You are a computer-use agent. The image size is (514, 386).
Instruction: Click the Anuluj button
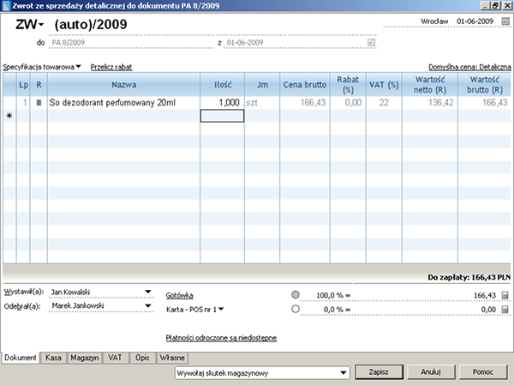[x=430, y=373]
